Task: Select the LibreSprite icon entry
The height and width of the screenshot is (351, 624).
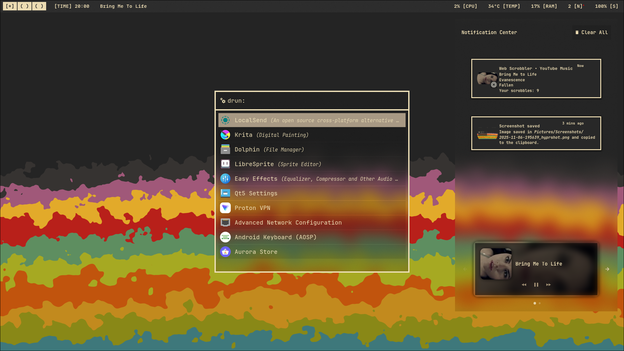Action: pos(225,164)
